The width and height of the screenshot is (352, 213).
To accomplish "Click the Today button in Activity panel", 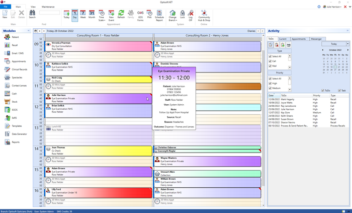I will 334,44.
